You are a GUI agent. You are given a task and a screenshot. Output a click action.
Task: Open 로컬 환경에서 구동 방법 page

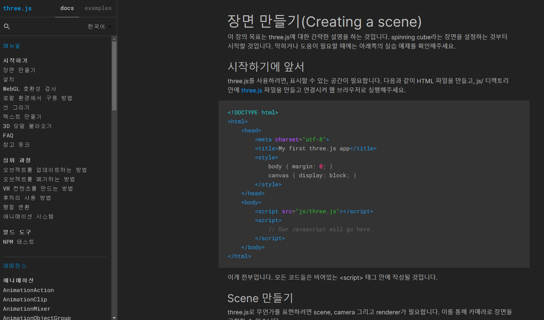coord(38,98)
